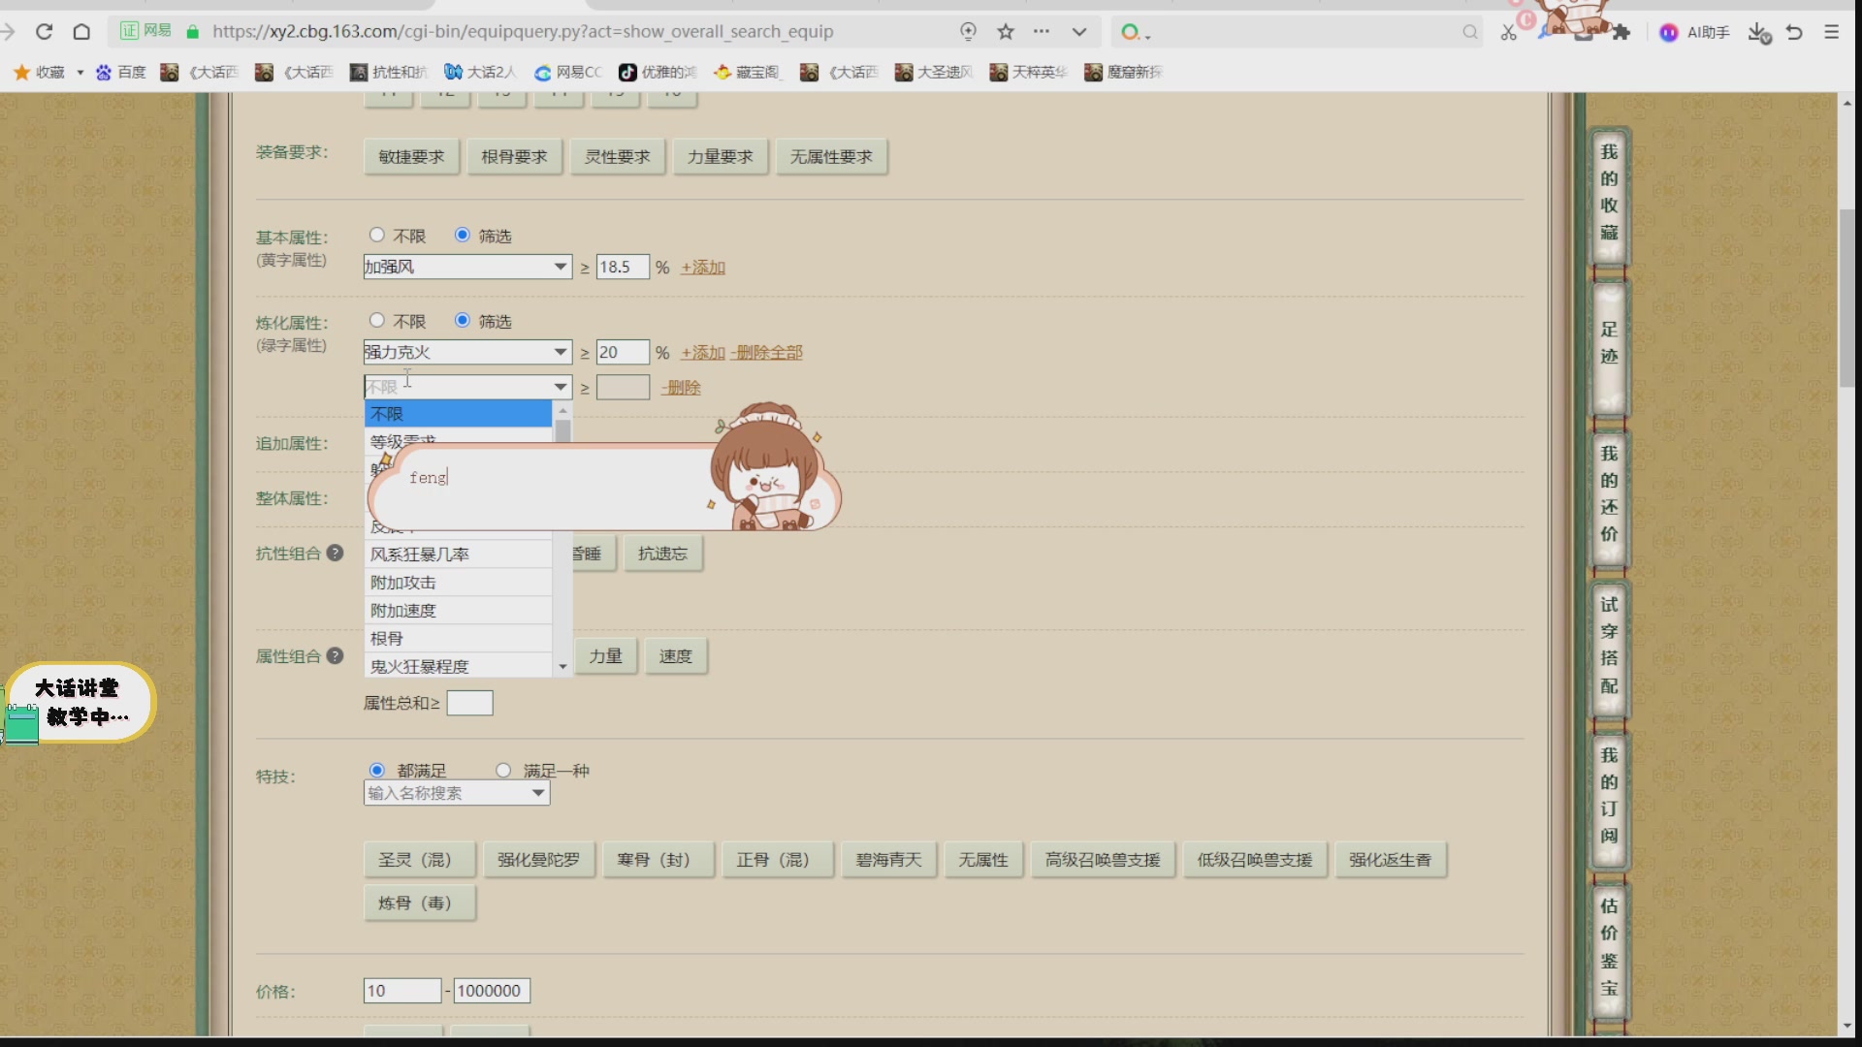Open the 百度 bookmark

(x=121, y=73)
